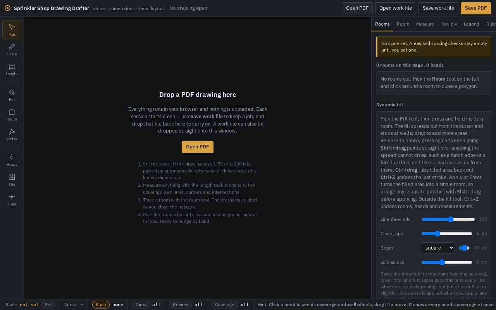
Task: Click Open PDF in the top bar
Action: [357, 8]
